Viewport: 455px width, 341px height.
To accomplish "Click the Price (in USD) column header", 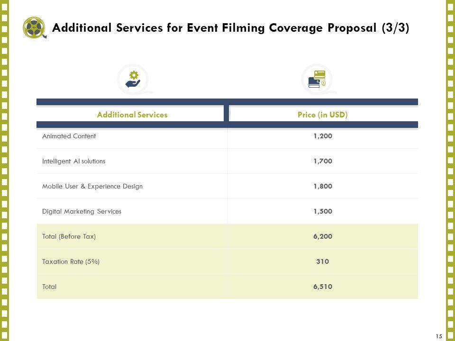I will point(322,115).
